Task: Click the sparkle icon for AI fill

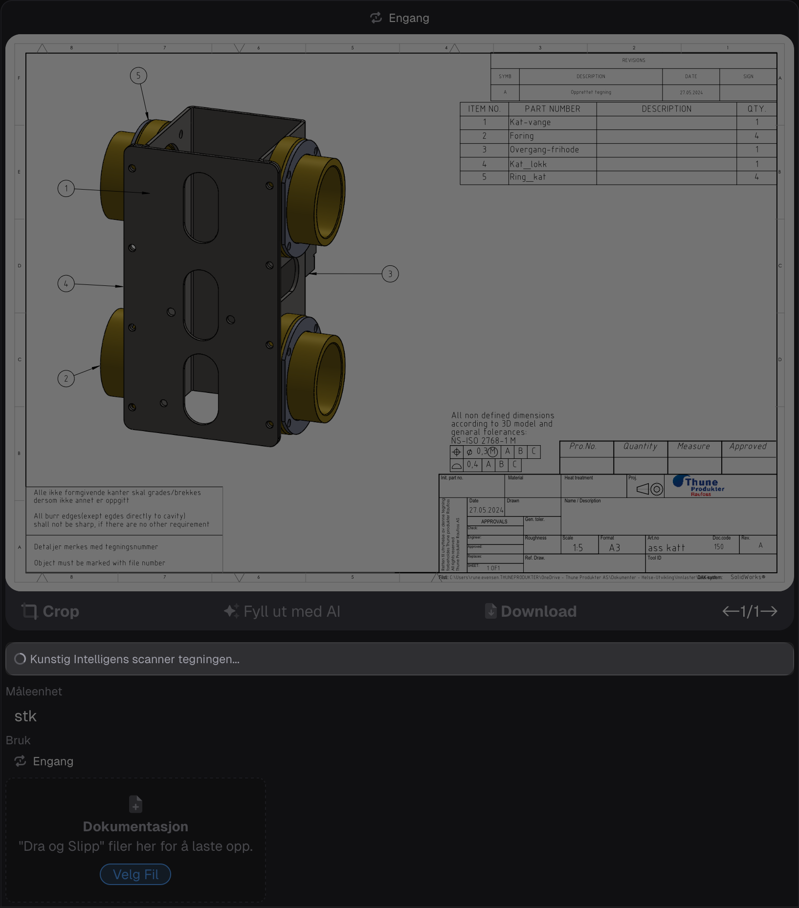Action: [x=231, y=611]
